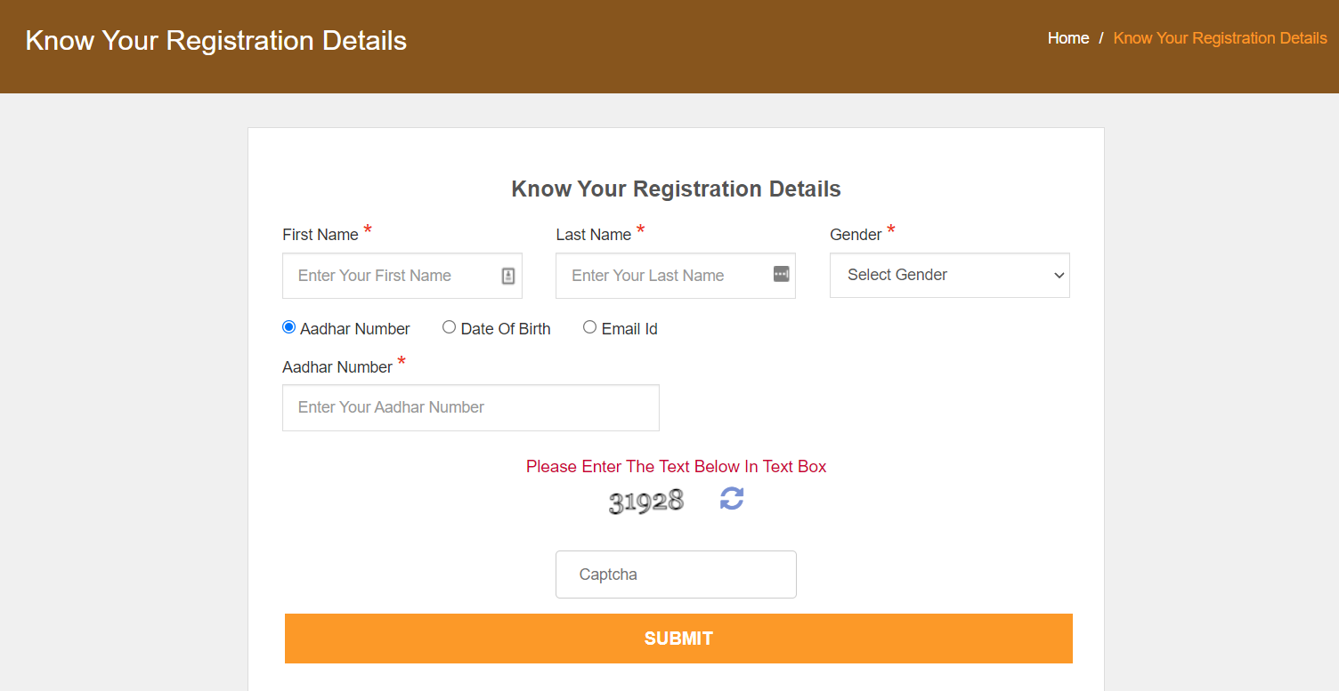This screenshot has height=691, width=1339.
Task: Click the autofill icon in Last Name field
Action: (782, 274)
